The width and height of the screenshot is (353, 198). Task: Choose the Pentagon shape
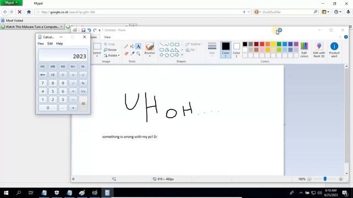click(x=167, y=55)
